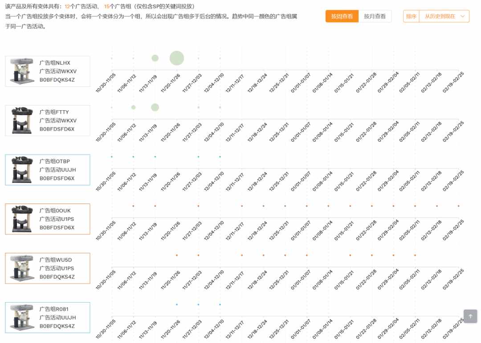
Task: Click the back-to-top arrow button
Action: 470,316
